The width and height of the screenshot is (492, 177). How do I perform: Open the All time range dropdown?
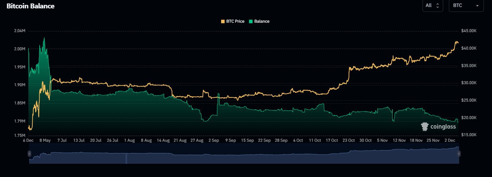coord(432,6)
